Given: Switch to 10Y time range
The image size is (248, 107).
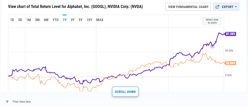Looking at the screenshot, I should click(x=89, y=20).
